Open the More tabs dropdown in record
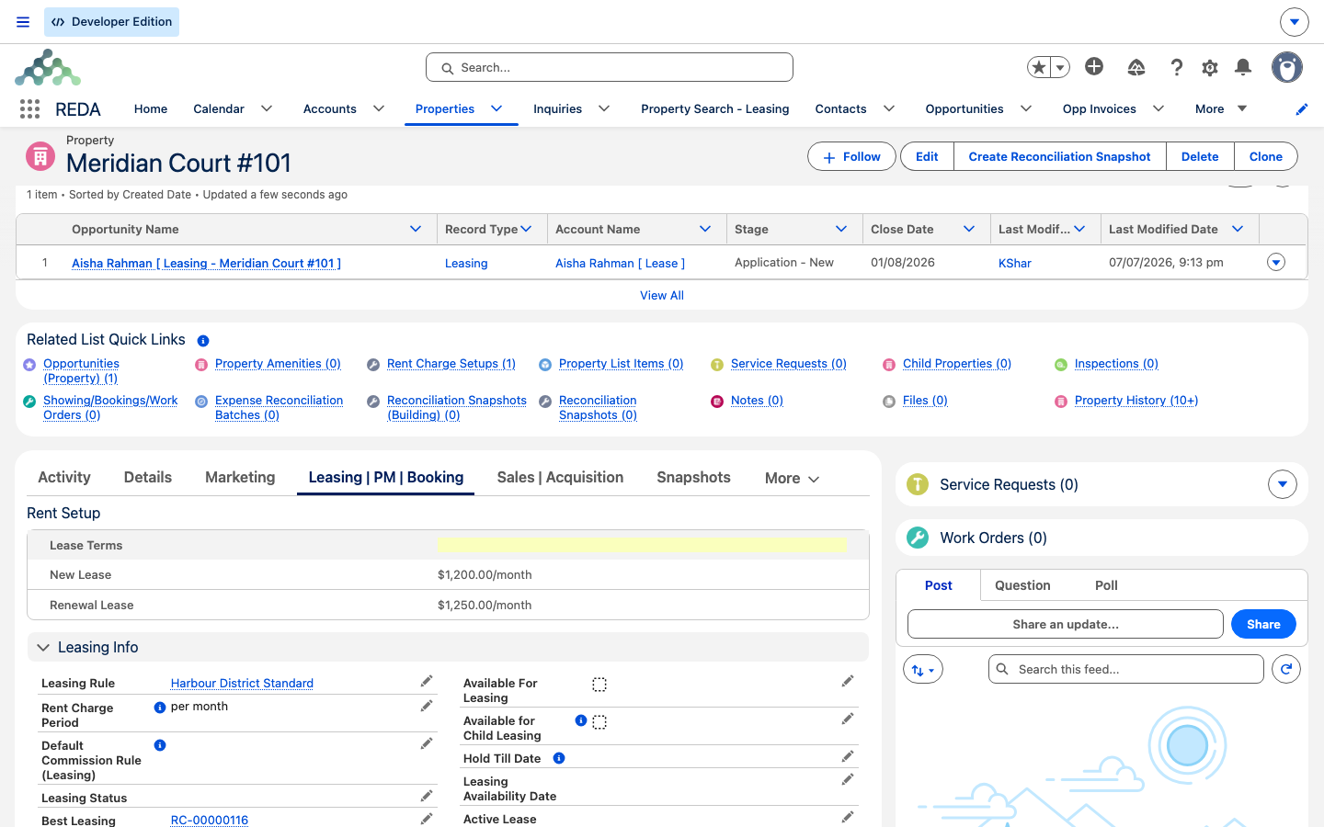Screen dimensions: 1324x827 tap(792, 479)
